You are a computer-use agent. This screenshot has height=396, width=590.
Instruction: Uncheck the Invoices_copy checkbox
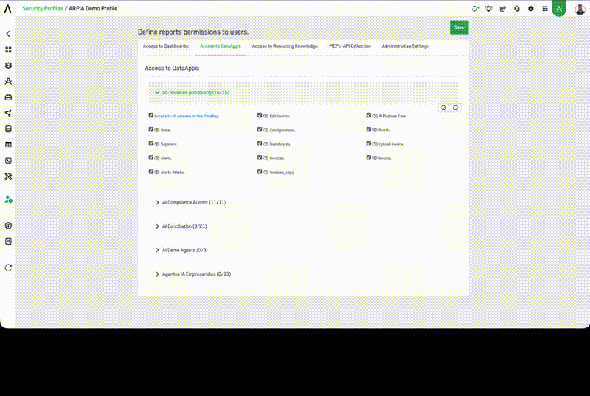click(x=260, y=172)
